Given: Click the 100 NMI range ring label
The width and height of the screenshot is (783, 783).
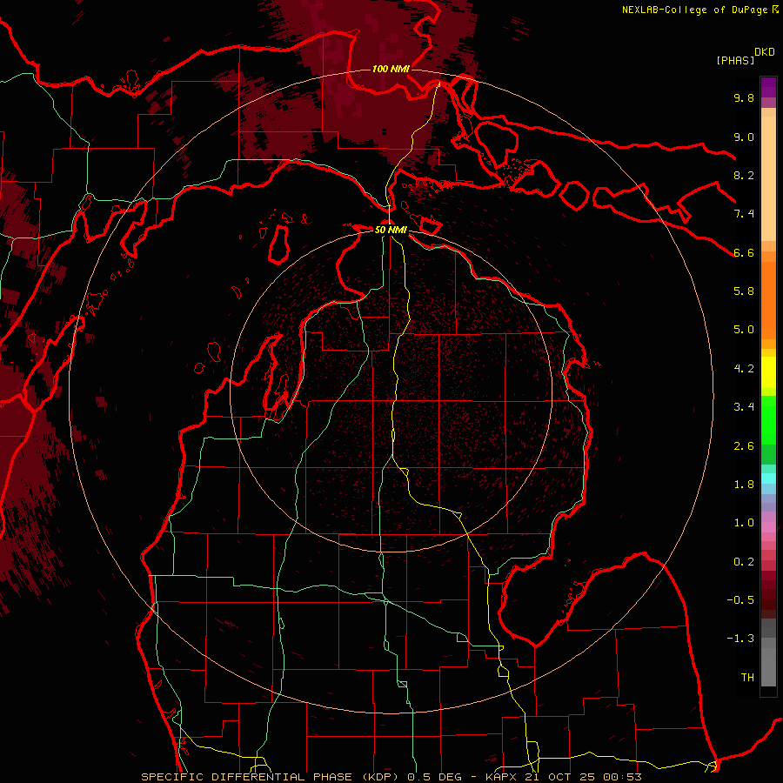Looking at the screenshot, I should (x=391, y=69).
